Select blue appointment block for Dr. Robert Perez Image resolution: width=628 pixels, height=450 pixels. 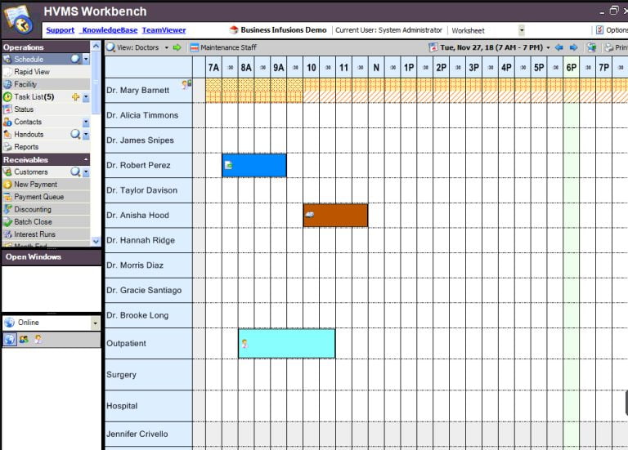pyautogui.click(x=254, y=165)
